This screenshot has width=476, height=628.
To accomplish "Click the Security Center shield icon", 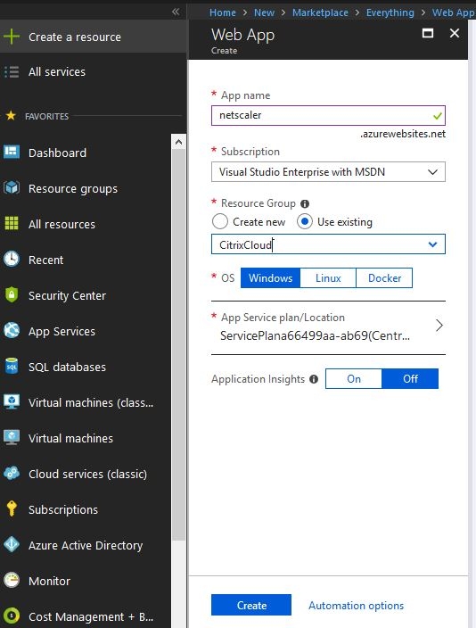I will tap(12, 294).
